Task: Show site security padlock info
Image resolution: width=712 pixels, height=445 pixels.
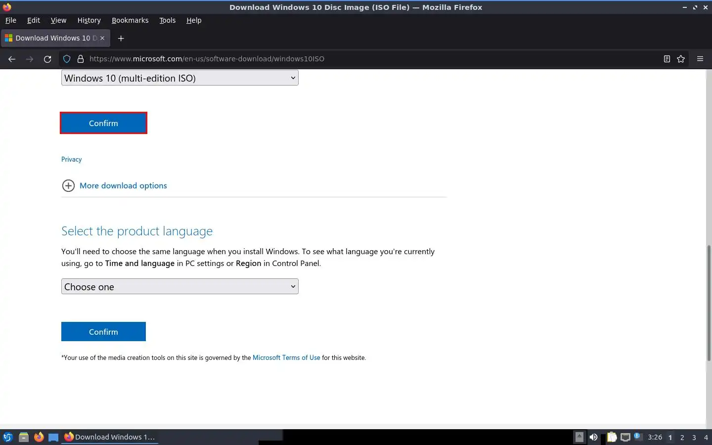Action: (x=81, y=59)
